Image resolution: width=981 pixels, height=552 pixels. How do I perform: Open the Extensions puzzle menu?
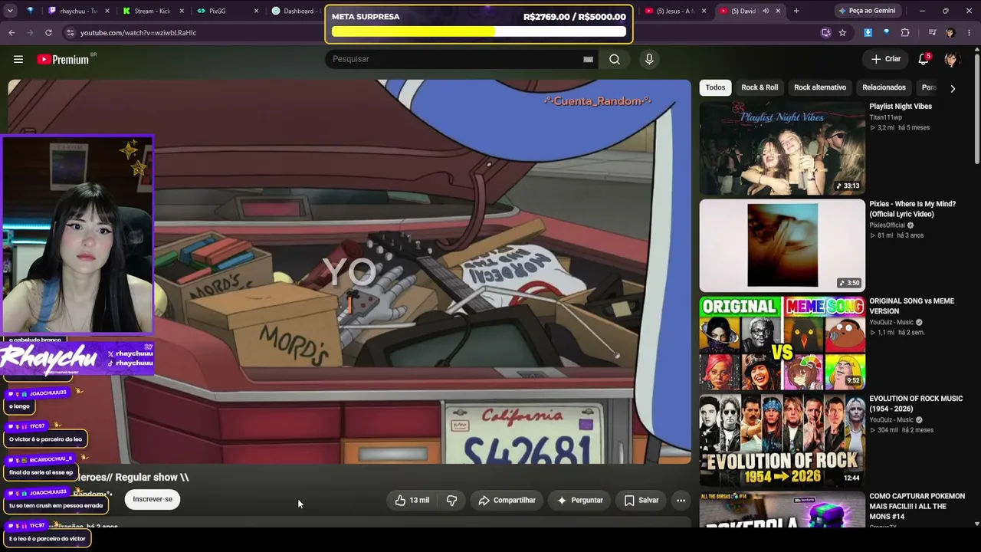(x=905, y=33)
